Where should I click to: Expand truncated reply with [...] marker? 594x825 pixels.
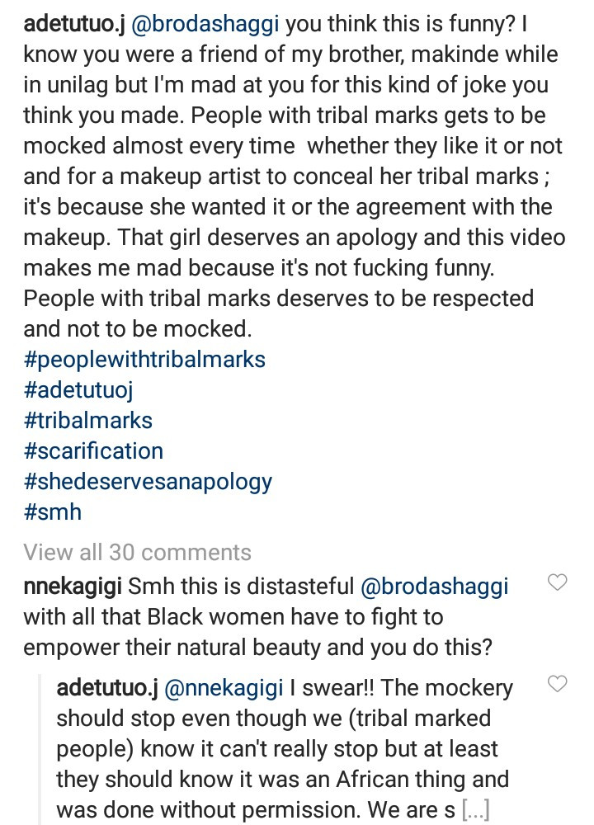click(x=475, y=810)
